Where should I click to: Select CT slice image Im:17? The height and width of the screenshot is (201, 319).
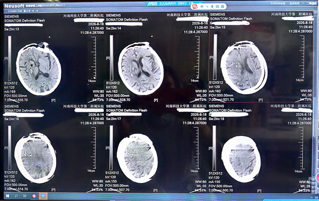point(138,158)
